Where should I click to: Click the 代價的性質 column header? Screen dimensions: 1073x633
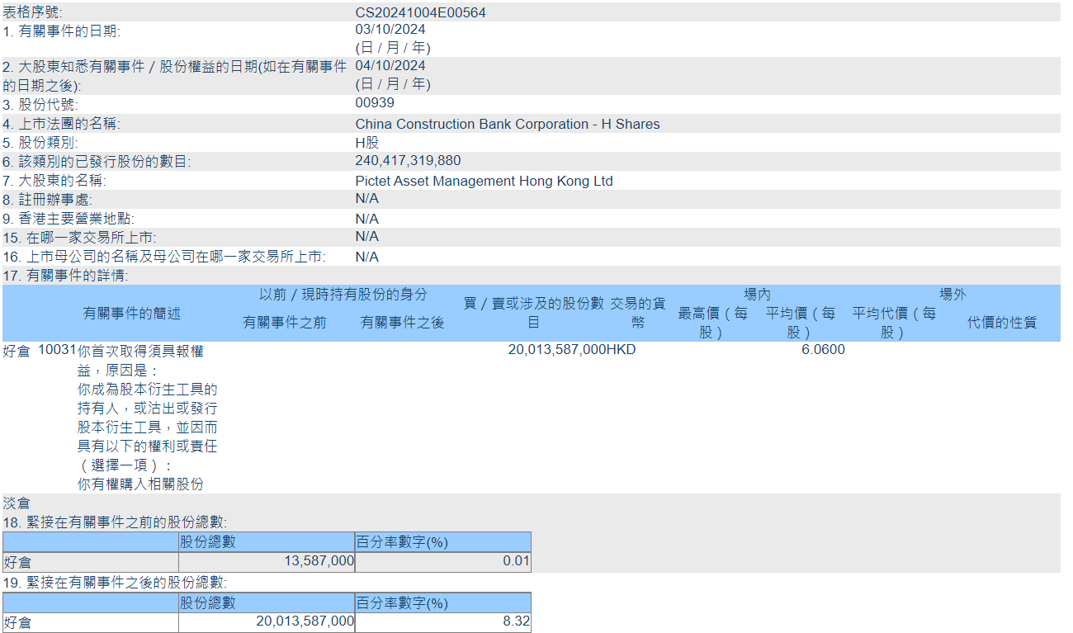[1002, 323]
